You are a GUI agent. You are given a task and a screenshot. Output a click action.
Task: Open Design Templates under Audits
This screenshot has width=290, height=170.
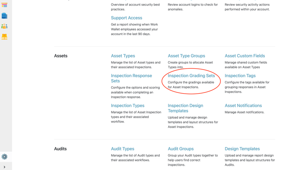coord(242,149)
